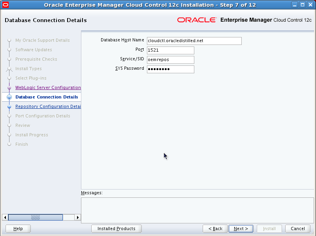Close the installer window
This screenshot has width=316, height=236.
click(310, 5)
